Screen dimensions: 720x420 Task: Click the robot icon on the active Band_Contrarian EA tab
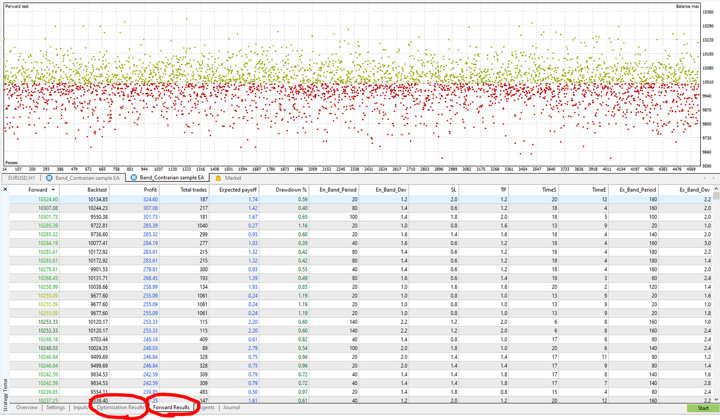click(134, 178)
